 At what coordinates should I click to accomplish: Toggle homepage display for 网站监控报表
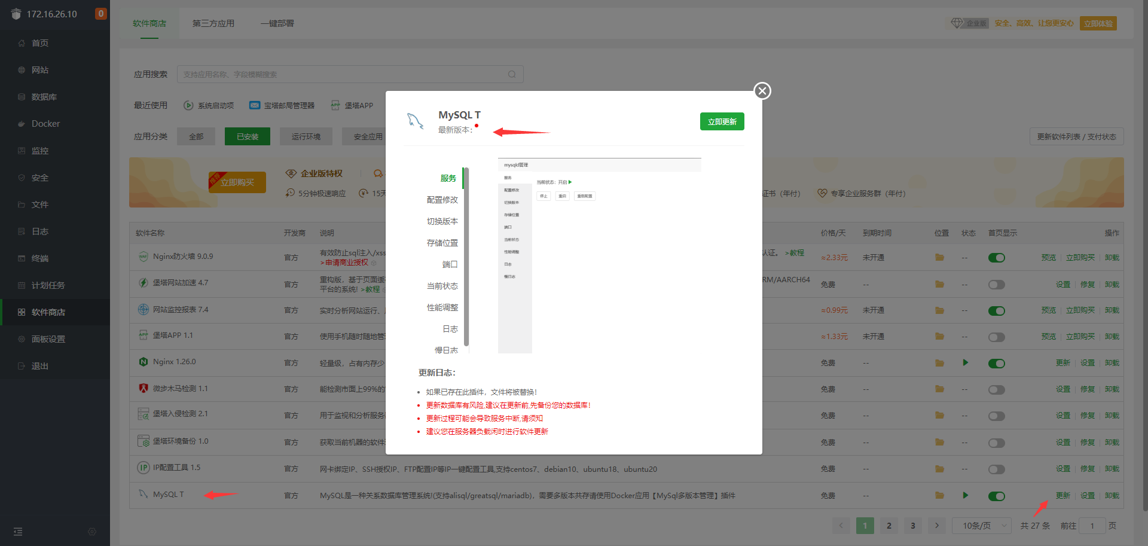tap(997, 311)
